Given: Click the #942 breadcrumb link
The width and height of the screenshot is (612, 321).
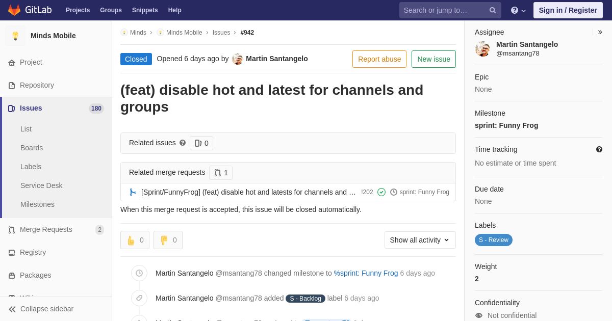Looking at the screenshot, I should 247,33.
